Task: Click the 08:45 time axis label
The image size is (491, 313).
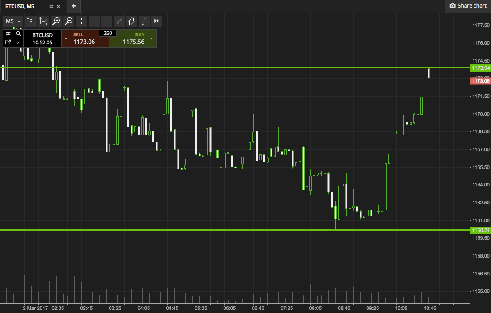Action: tap(344, 308)
